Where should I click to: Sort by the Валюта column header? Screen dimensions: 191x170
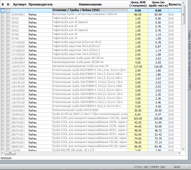pyautogui.click(x=175, y=4)
